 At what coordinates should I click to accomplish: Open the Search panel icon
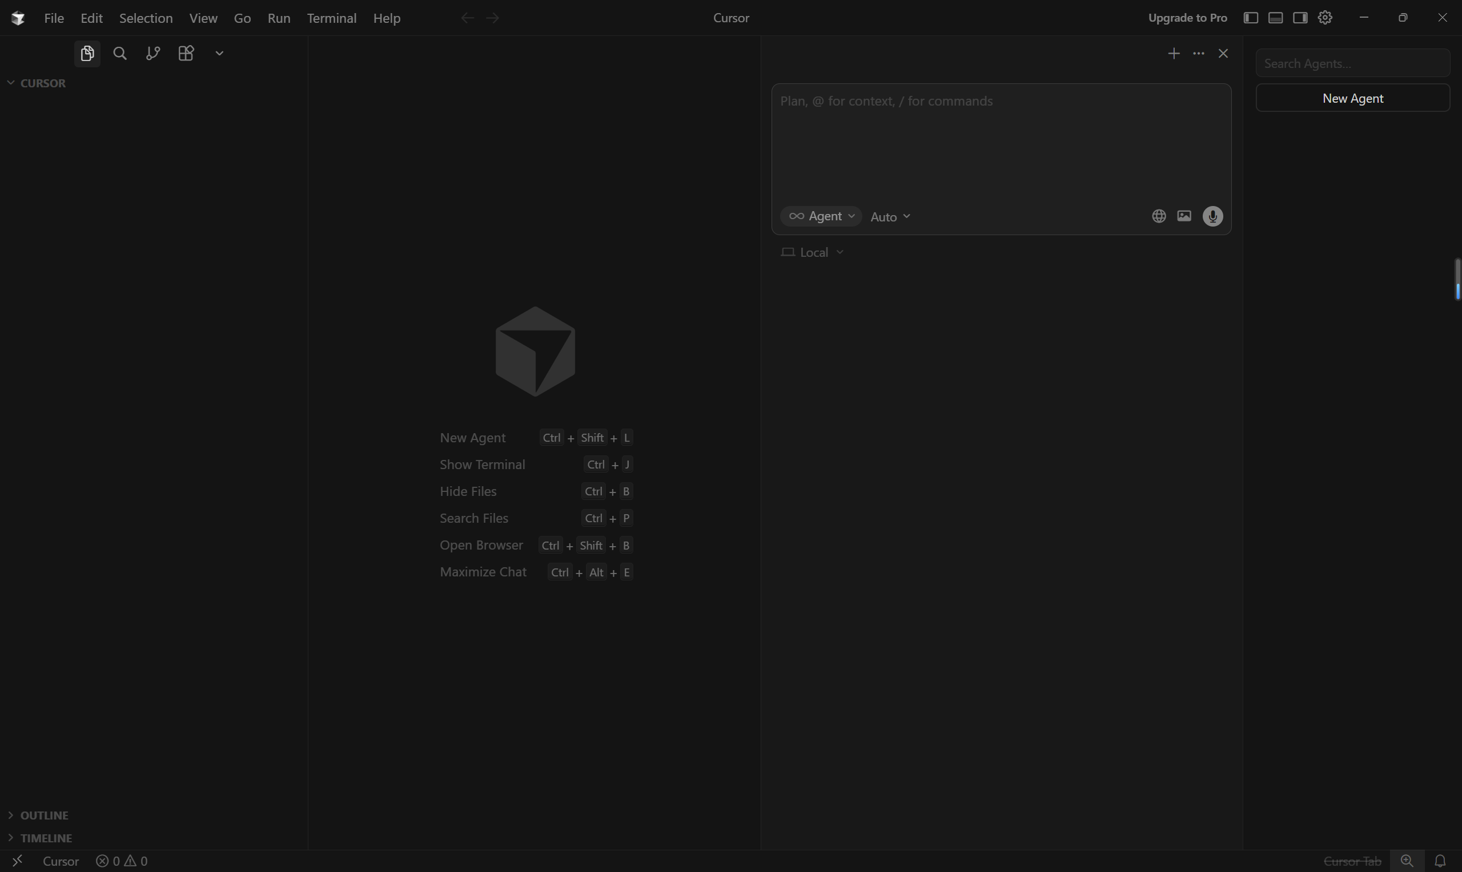[120, 54]
